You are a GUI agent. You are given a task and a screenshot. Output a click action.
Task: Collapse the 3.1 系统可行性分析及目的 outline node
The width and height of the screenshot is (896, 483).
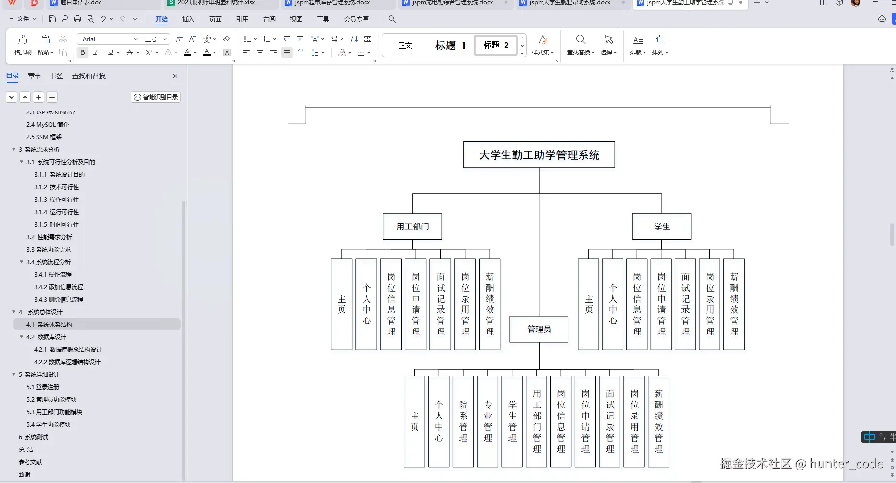tap(21, 162)
